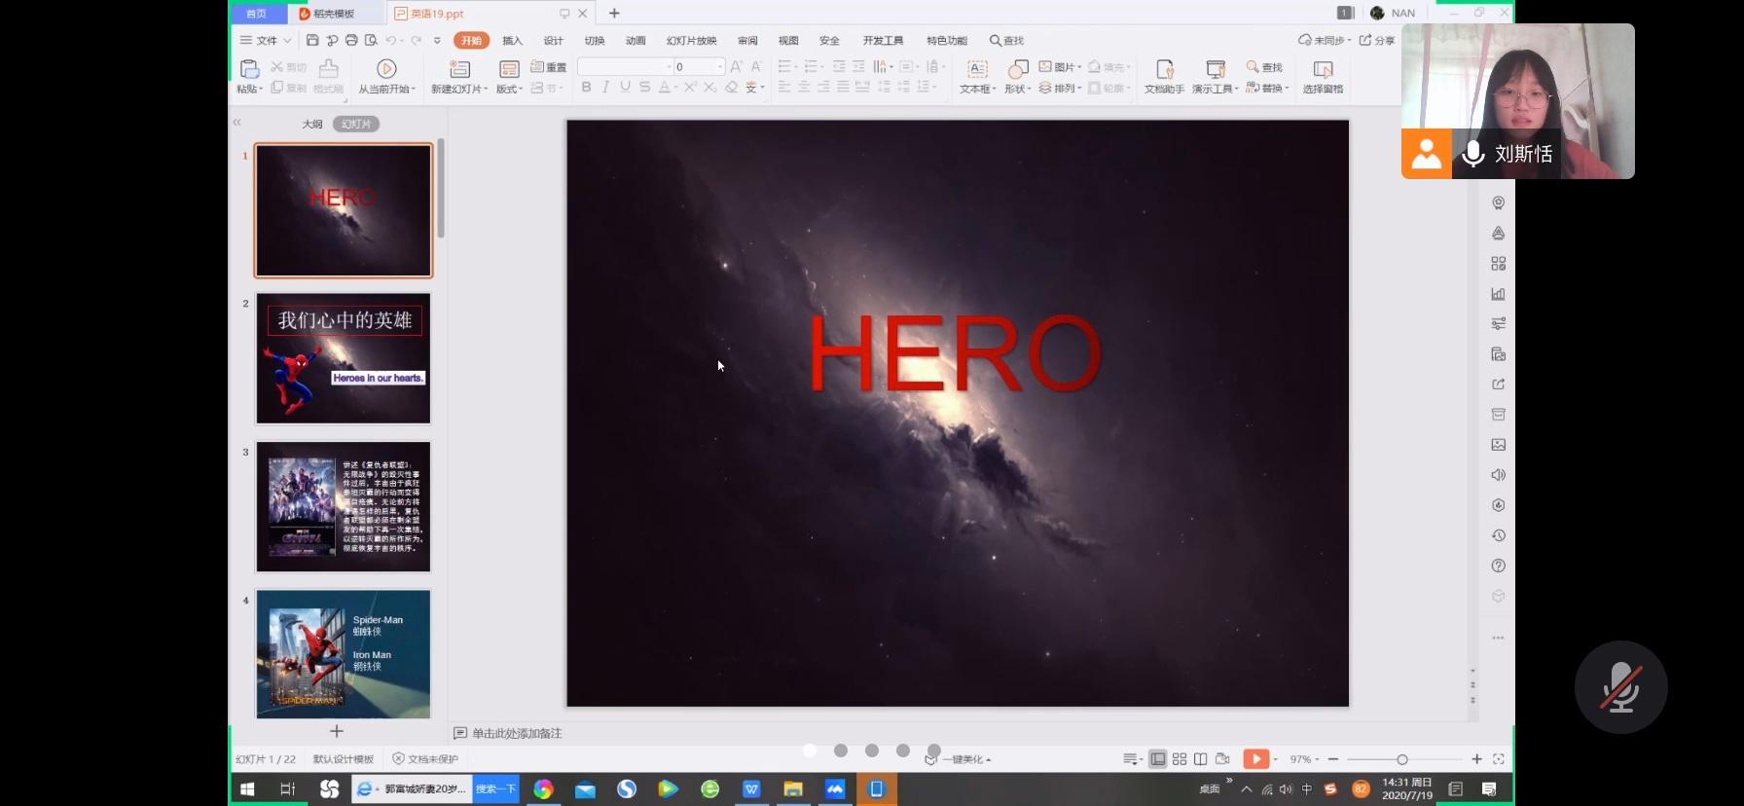Screen dimensions: 1744x806
Task: Toggle Strikethrough formatting
Action: (644, 87)
